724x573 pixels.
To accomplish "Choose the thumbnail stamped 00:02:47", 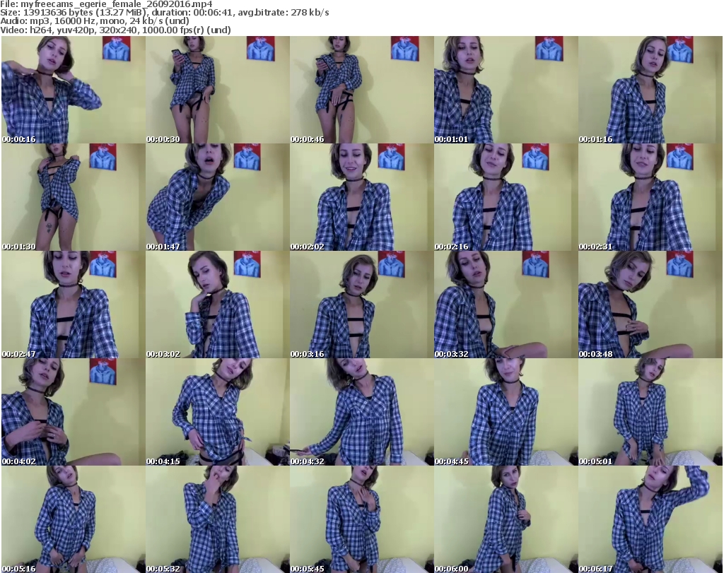I will [74, 305].
